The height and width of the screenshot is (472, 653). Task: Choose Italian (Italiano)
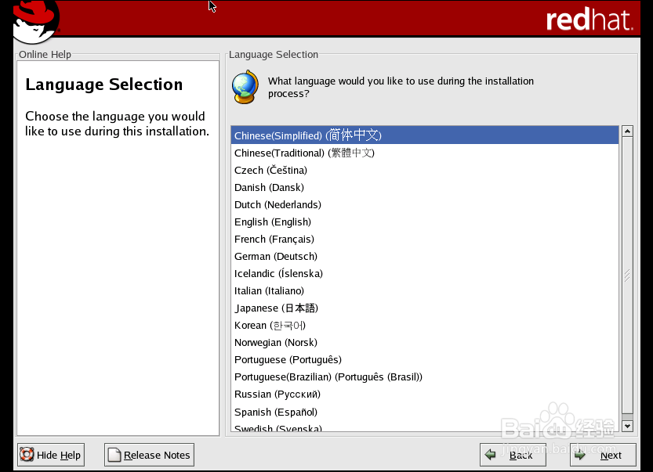click(x=425, y=291)
